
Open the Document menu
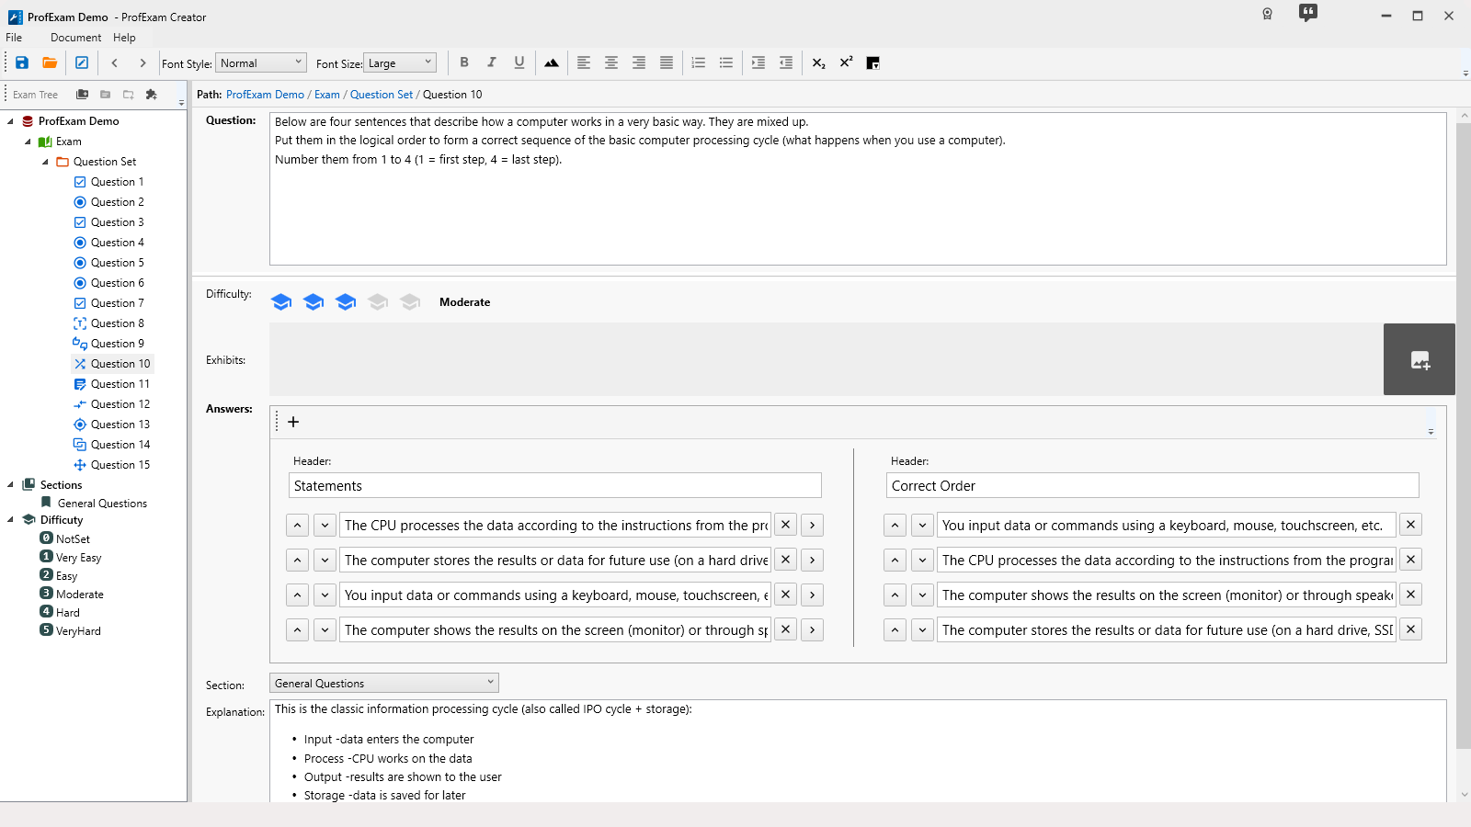click(x=75, y=38)
